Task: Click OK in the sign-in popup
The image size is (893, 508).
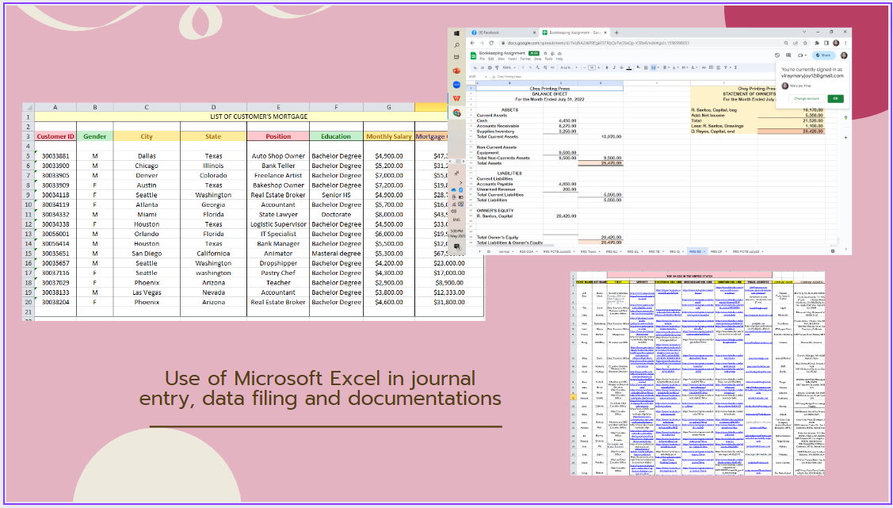Action: coord(835,98)
